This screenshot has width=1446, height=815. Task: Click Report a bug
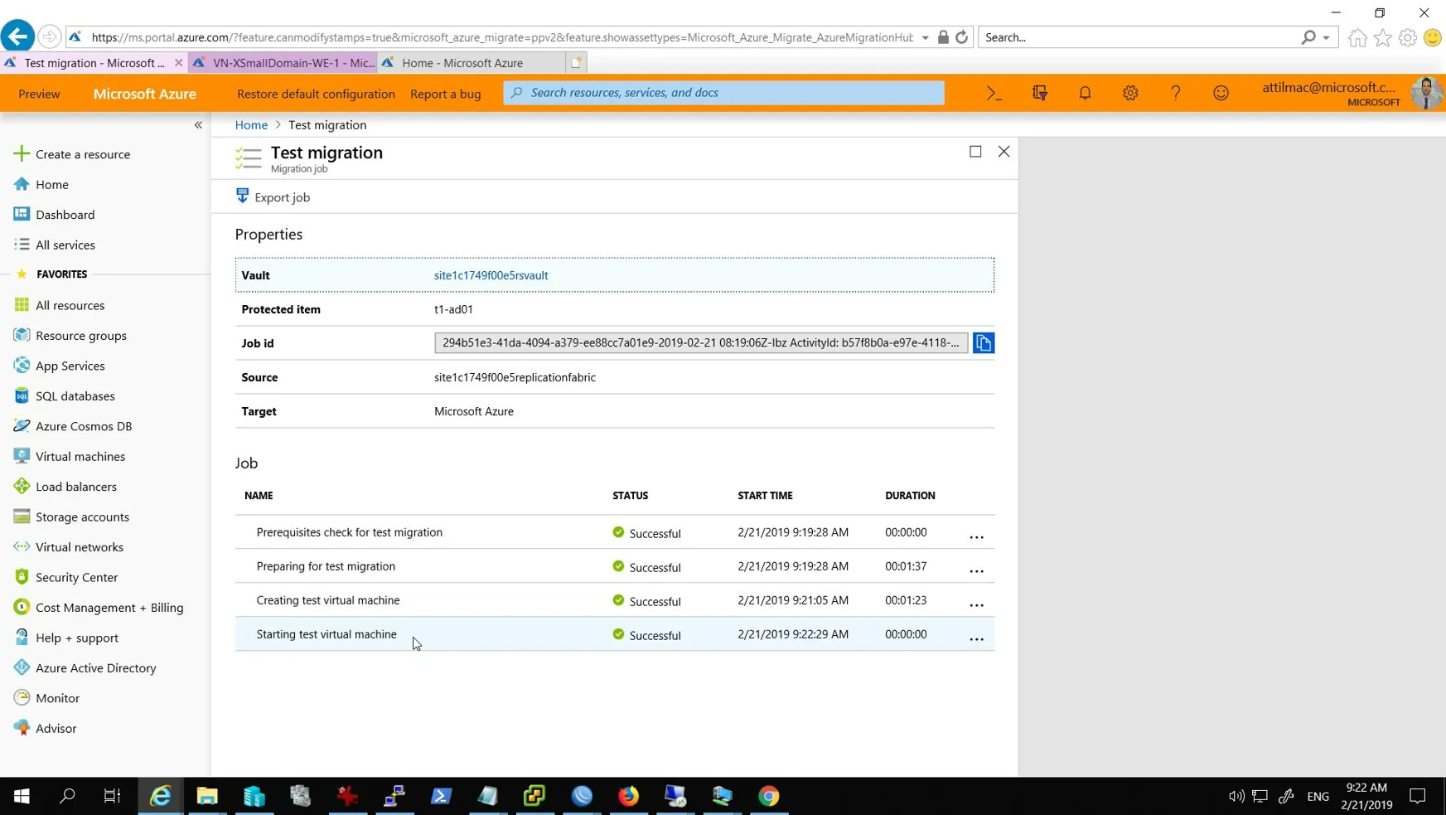pos(445,94)
